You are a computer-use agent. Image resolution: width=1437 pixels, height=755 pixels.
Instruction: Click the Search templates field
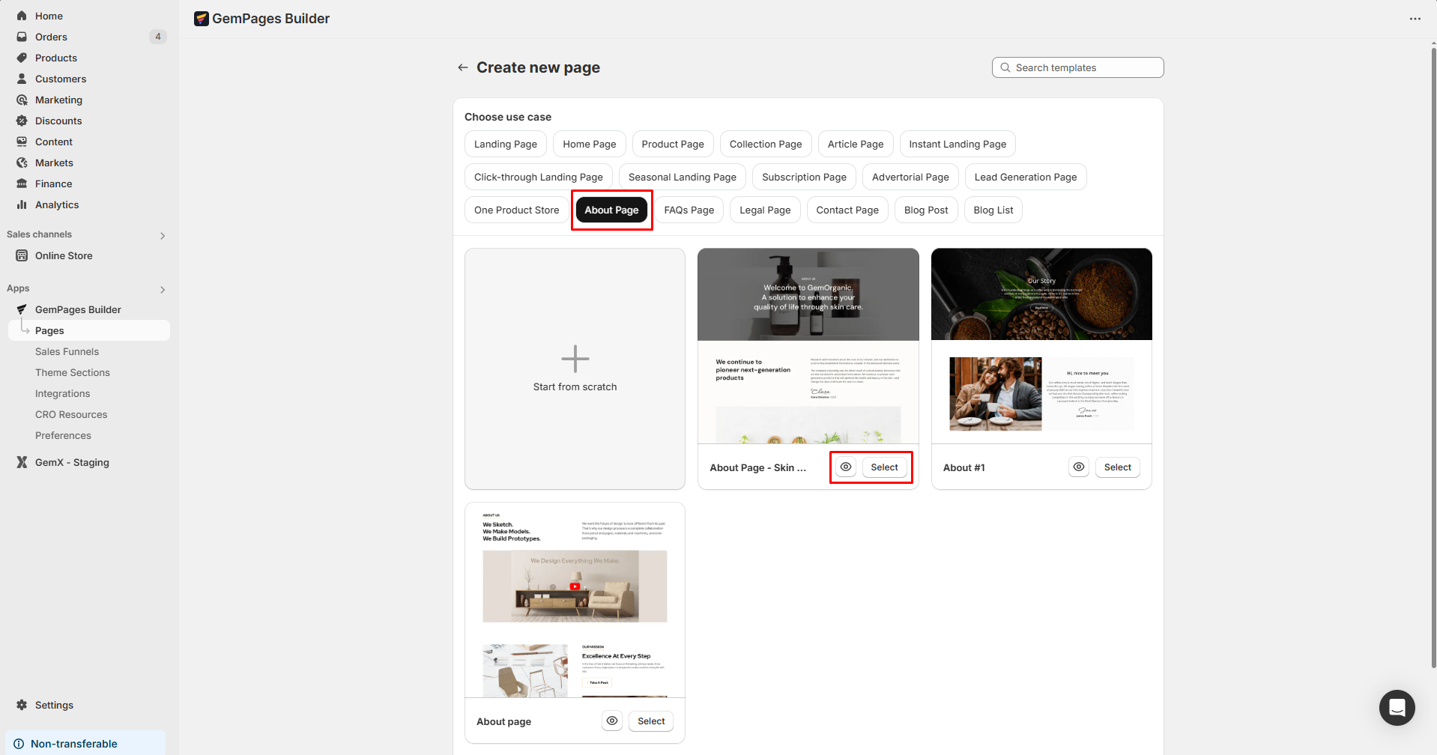click(1077, 67)
